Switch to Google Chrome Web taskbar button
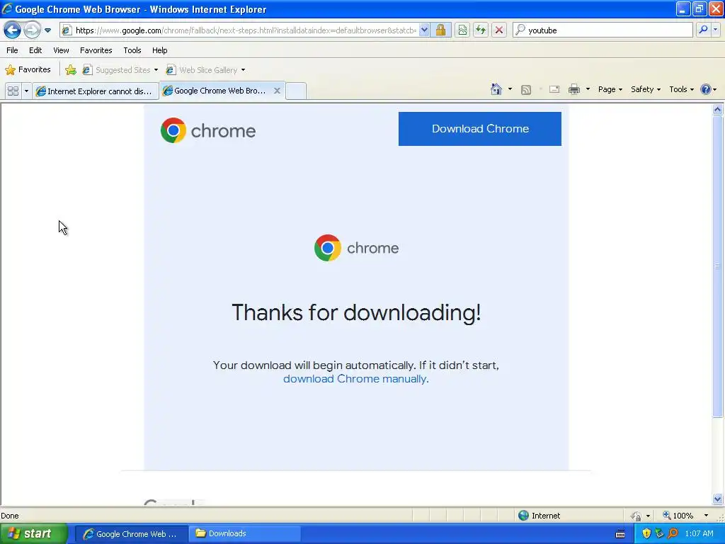Screen dimensions: 725x544 (x=131, y=534)
